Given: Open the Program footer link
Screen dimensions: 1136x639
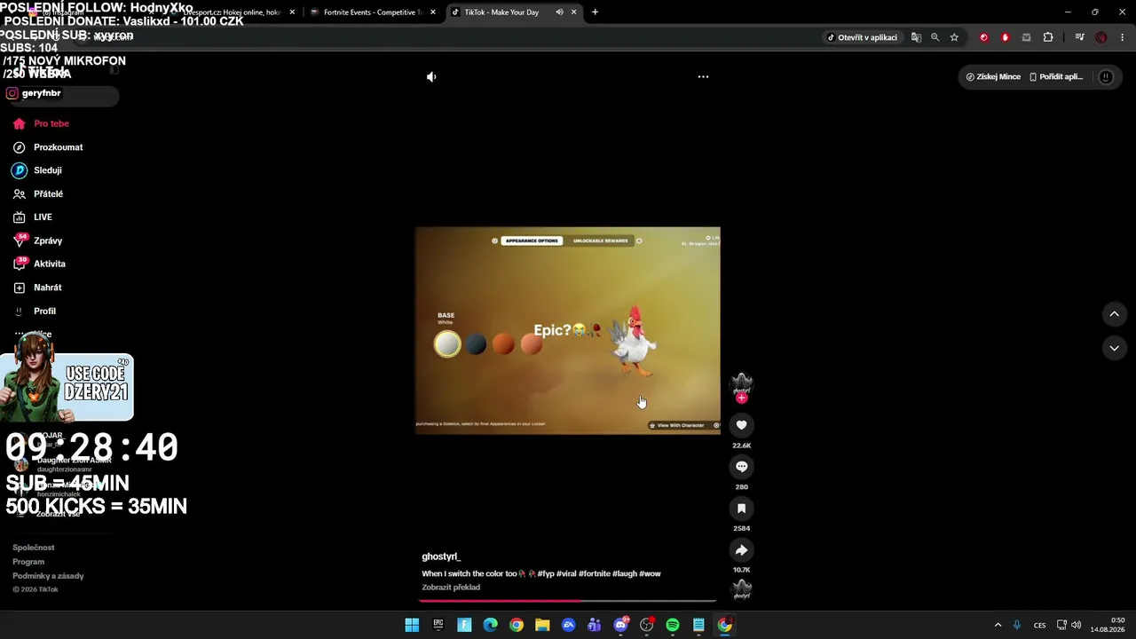Looking at the screenshot, I should [x=28, y=562].
